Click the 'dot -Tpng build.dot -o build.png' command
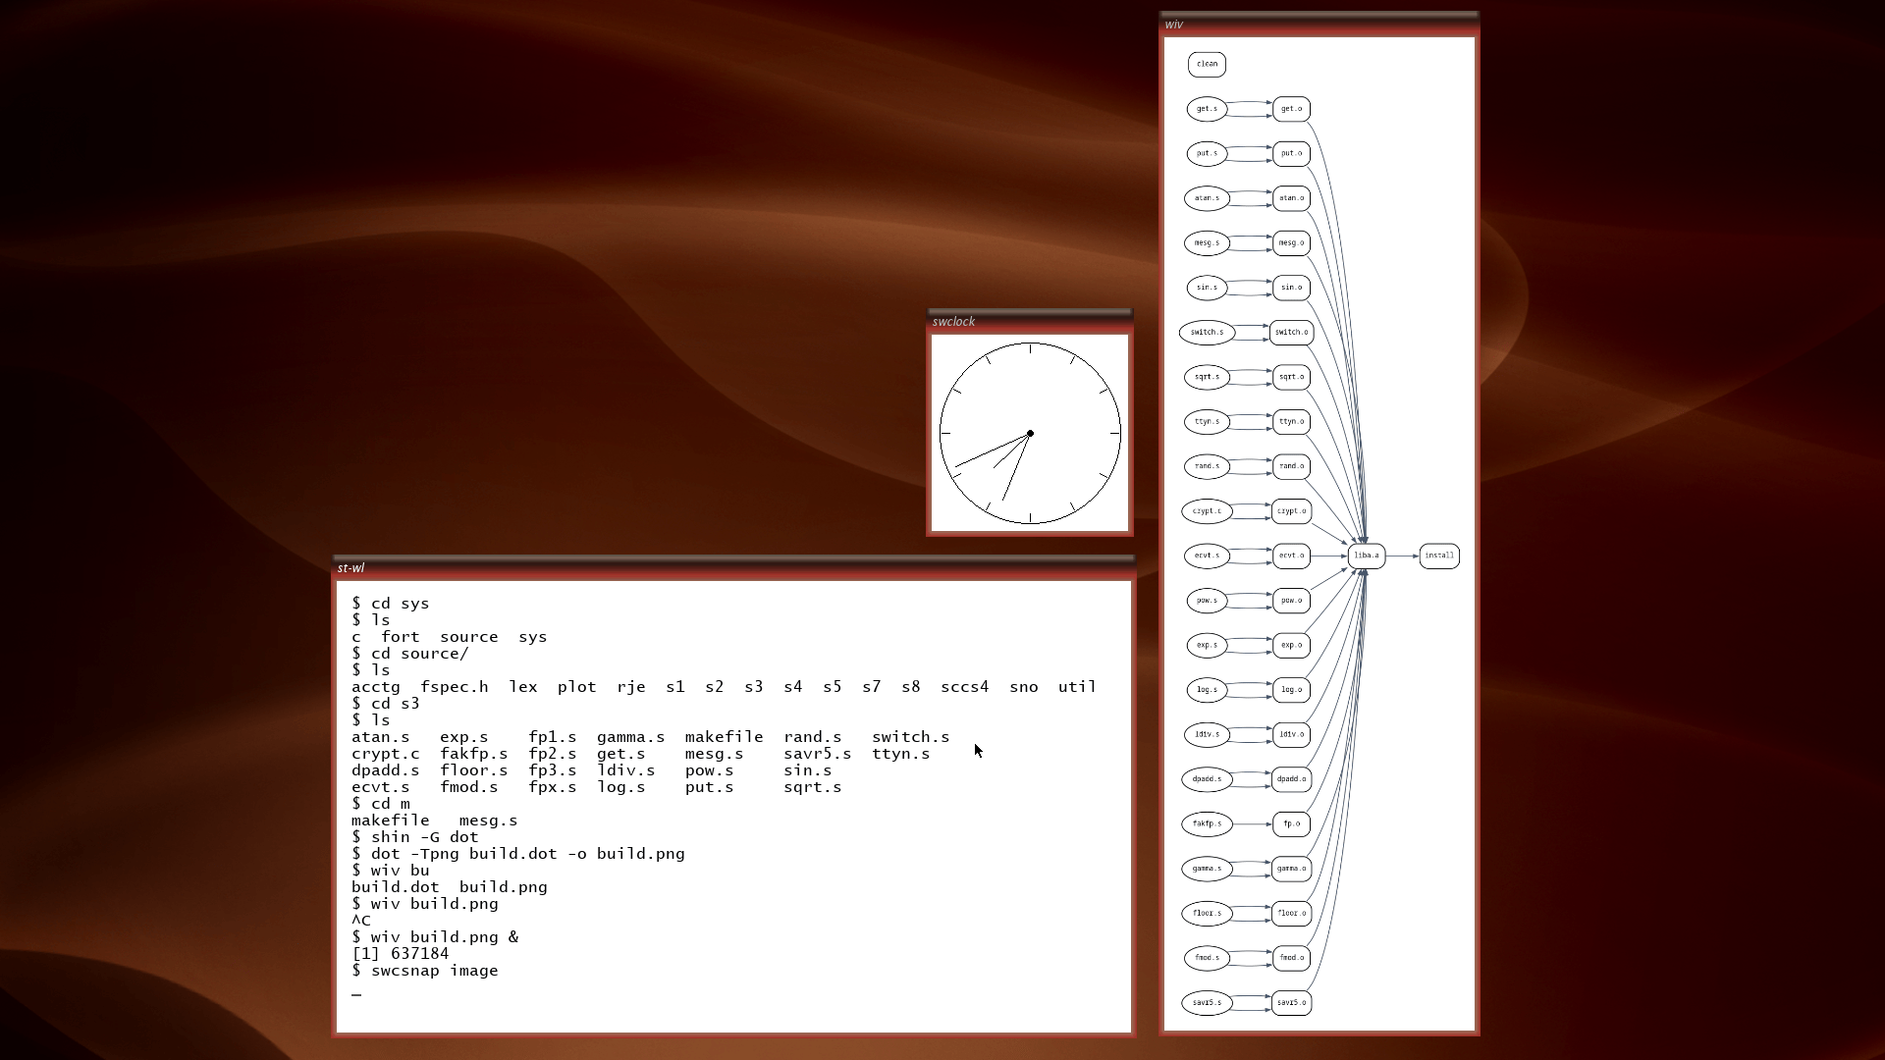1885x1060 pixels. coord(528,854)
